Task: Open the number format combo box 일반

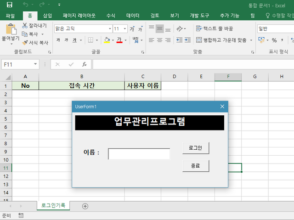Action: pyautogui.click(x=276, y=28)
